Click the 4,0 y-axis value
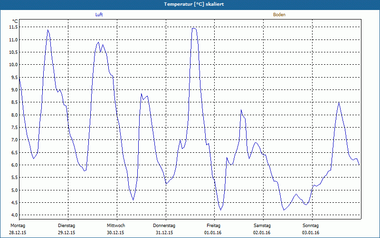The image size is (380, 238). pyautogui.click(x=14, y=215)
